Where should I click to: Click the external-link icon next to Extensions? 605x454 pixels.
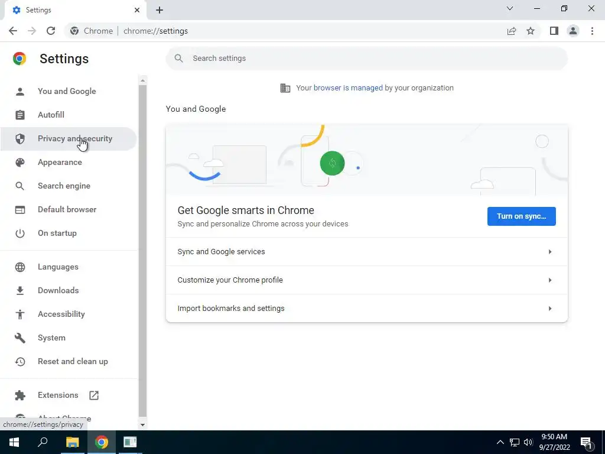click(94, 395)
